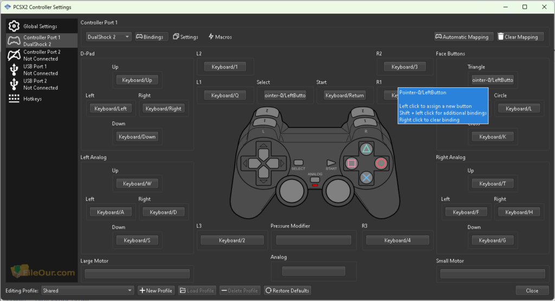Click the New Profile button
555x301 pixels.
[x=156, y=290]
